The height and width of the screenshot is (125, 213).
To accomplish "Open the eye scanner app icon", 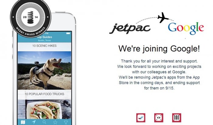I will pos(159,118).
